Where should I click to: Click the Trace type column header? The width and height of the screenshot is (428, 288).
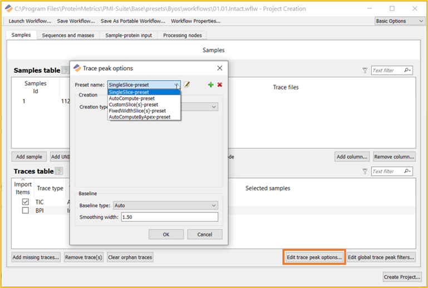coord(50,188)
